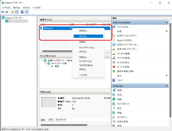Screen dimensions: 172x131
Task: Open the ファイル(F) menu
Action: (6, 8)
